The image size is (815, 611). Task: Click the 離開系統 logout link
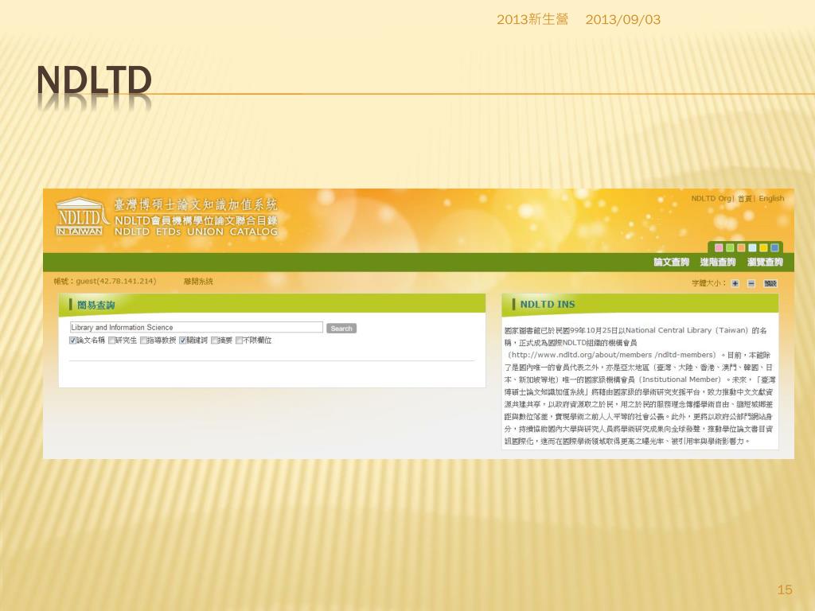coord(198,281)
